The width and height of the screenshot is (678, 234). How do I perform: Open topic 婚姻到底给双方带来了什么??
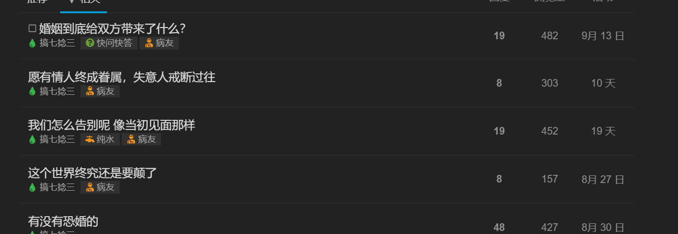click(113, 29)
